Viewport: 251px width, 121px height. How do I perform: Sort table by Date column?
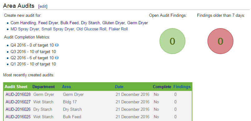click(119, 87)
